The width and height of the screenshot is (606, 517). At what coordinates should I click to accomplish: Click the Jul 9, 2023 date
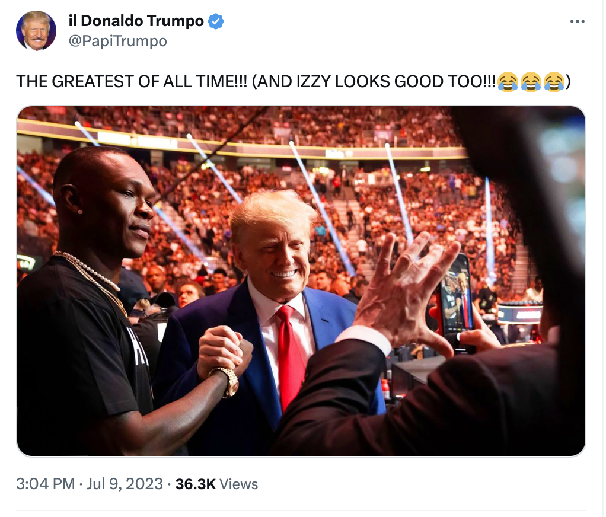tap(125, 484)
